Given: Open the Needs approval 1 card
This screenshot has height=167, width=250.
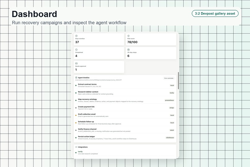Looking at the screenshot, I should [99, 67].
